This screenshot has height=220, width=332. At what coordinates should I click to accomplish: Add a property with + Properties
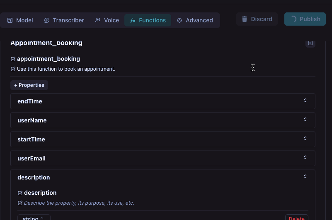29,85
